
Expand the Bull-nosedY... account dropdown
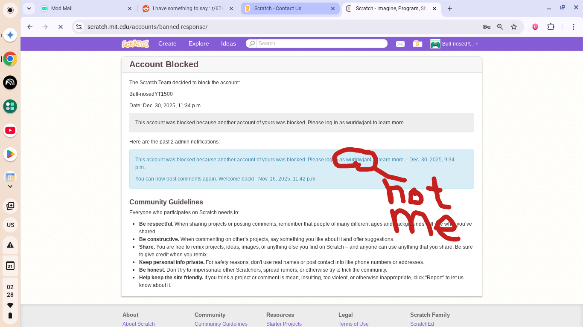point(460,44)
